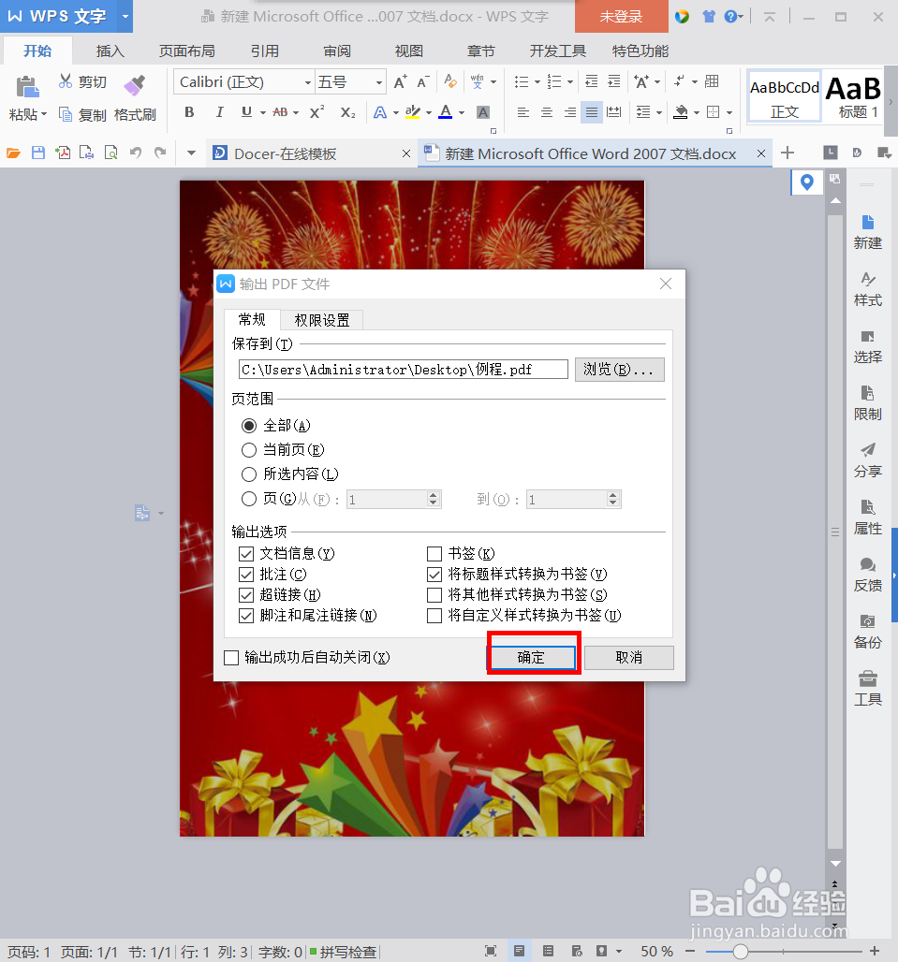
Task: Clear formatting with eraser icon
Action: tap(449, 81)
